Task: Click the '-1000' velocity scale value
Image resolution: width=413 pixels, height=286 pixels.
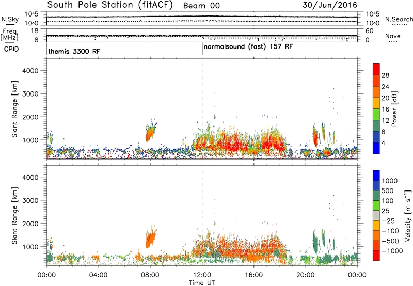Action: [392, 251]
